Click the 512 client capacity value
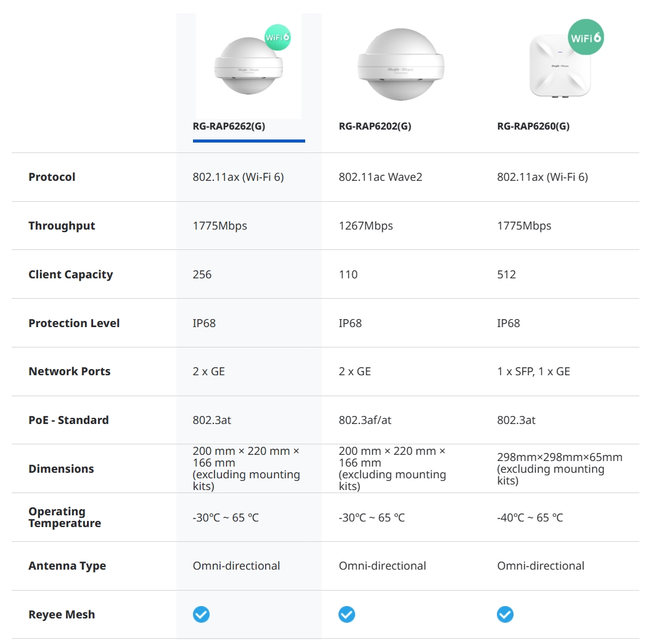The width and height of the screenshot is (656, 640). click(x=506, y=275)
